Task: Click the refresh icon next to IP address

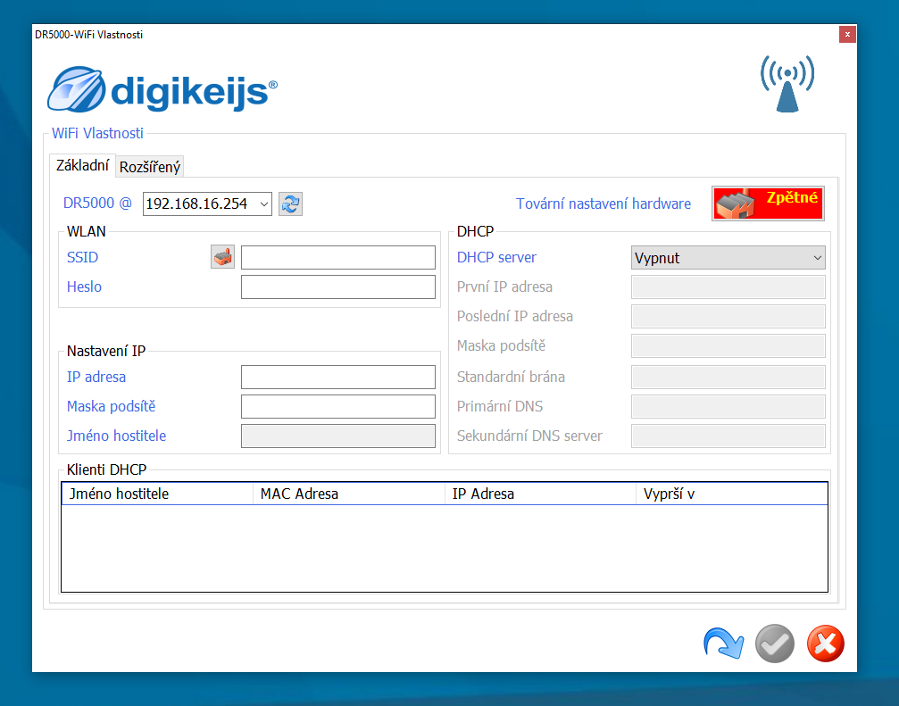Action: pos(290,203)
